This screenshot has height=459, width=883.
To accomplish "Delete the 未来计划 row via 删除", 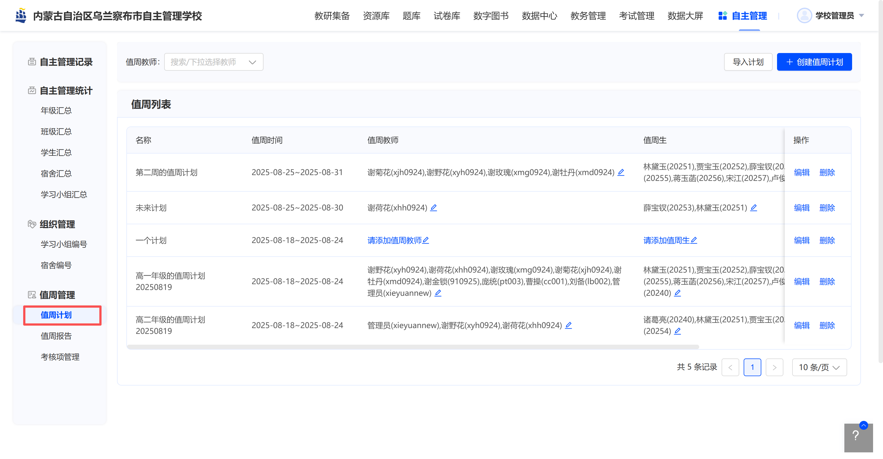I will click(827, 208).
